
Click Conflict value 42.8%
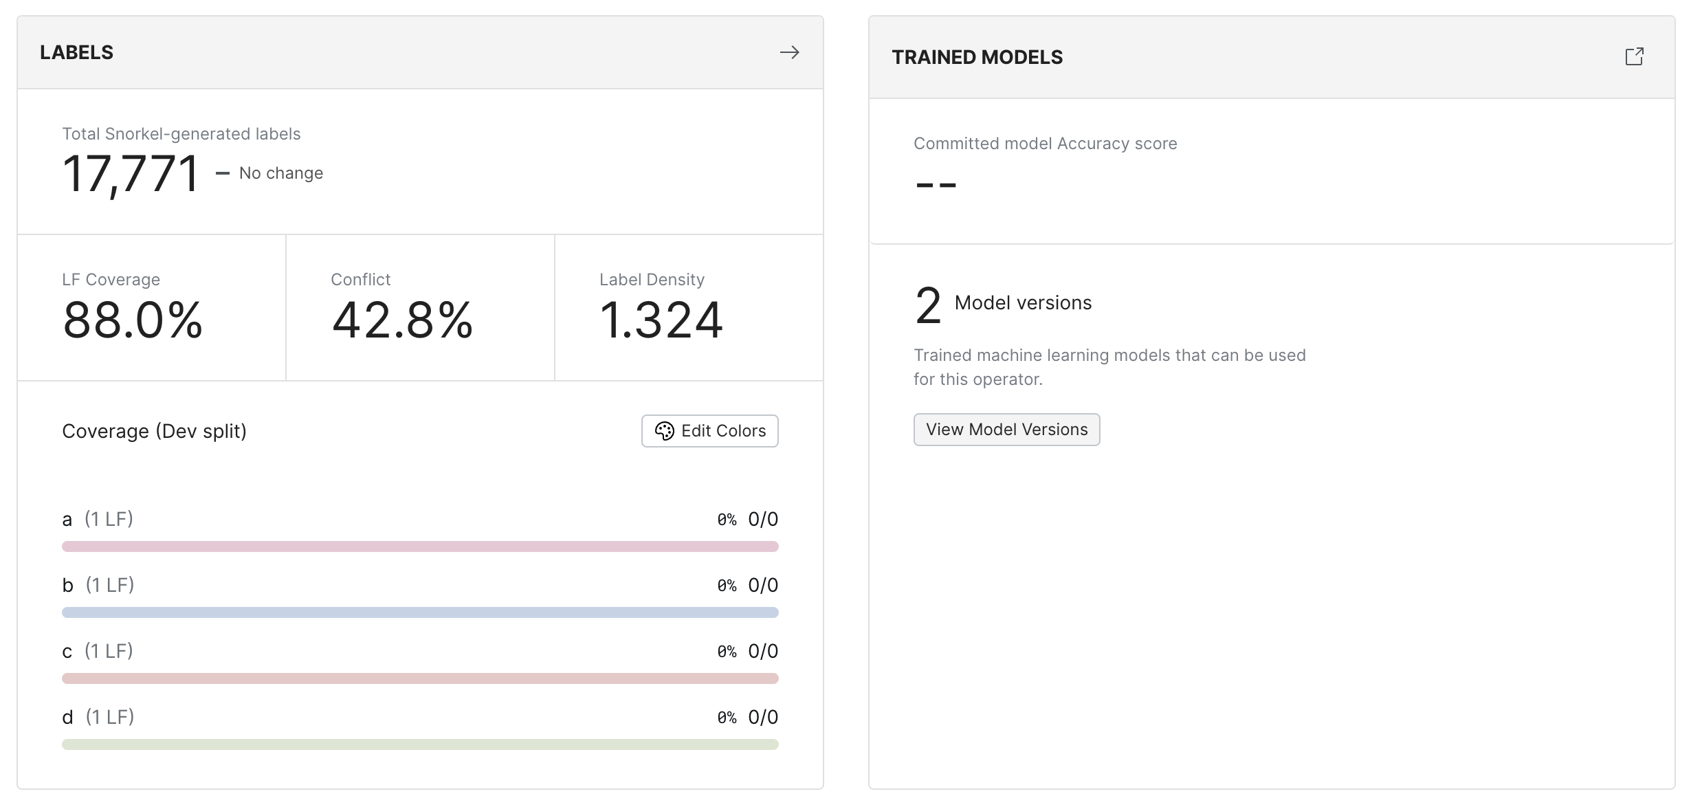click(402, 320)
